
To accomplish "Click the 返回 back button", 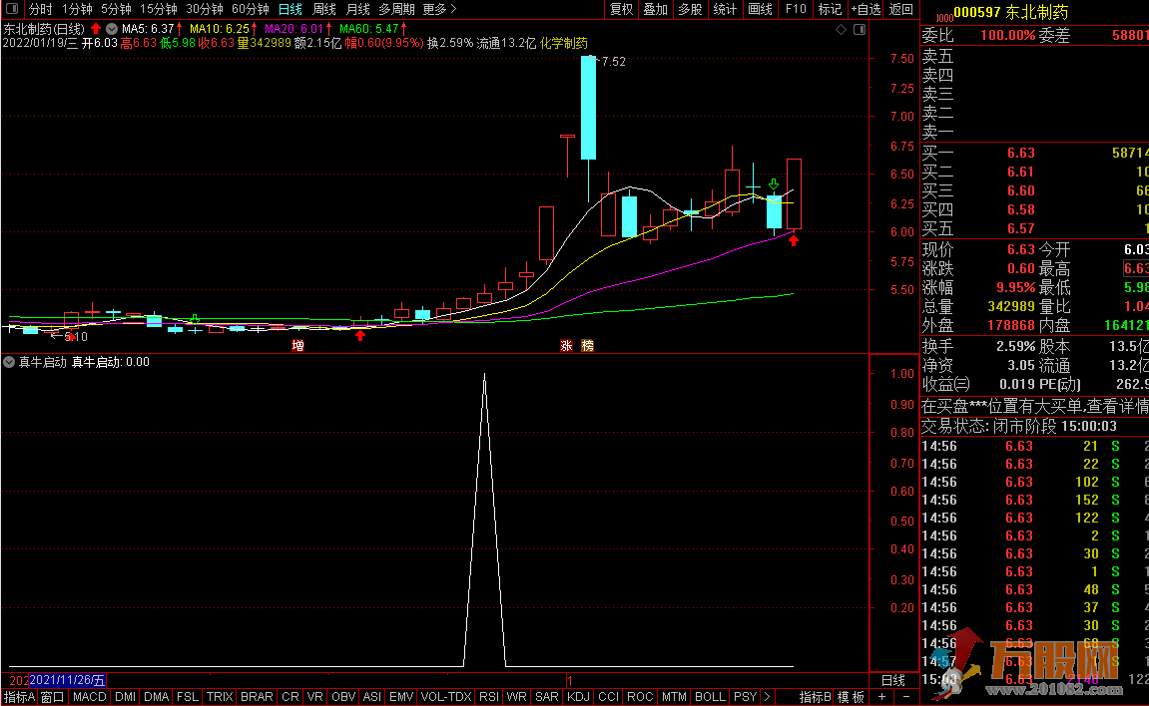I will [901, 9].
